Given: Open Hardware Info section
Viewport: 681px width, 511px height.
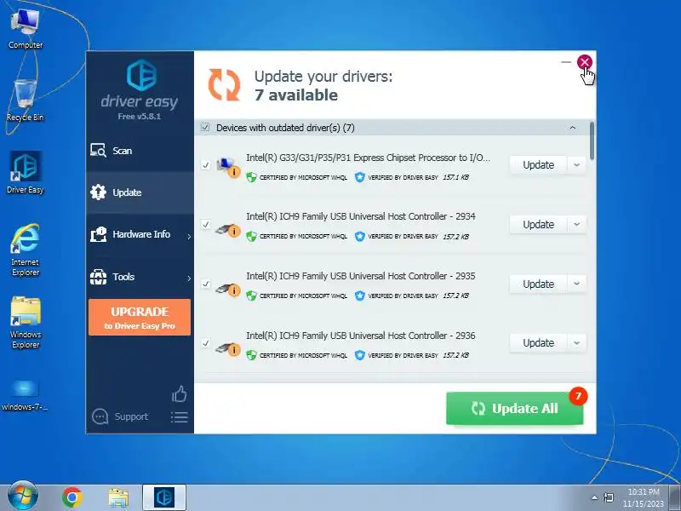Looking at the screenshot, I should tap(140, 235).
